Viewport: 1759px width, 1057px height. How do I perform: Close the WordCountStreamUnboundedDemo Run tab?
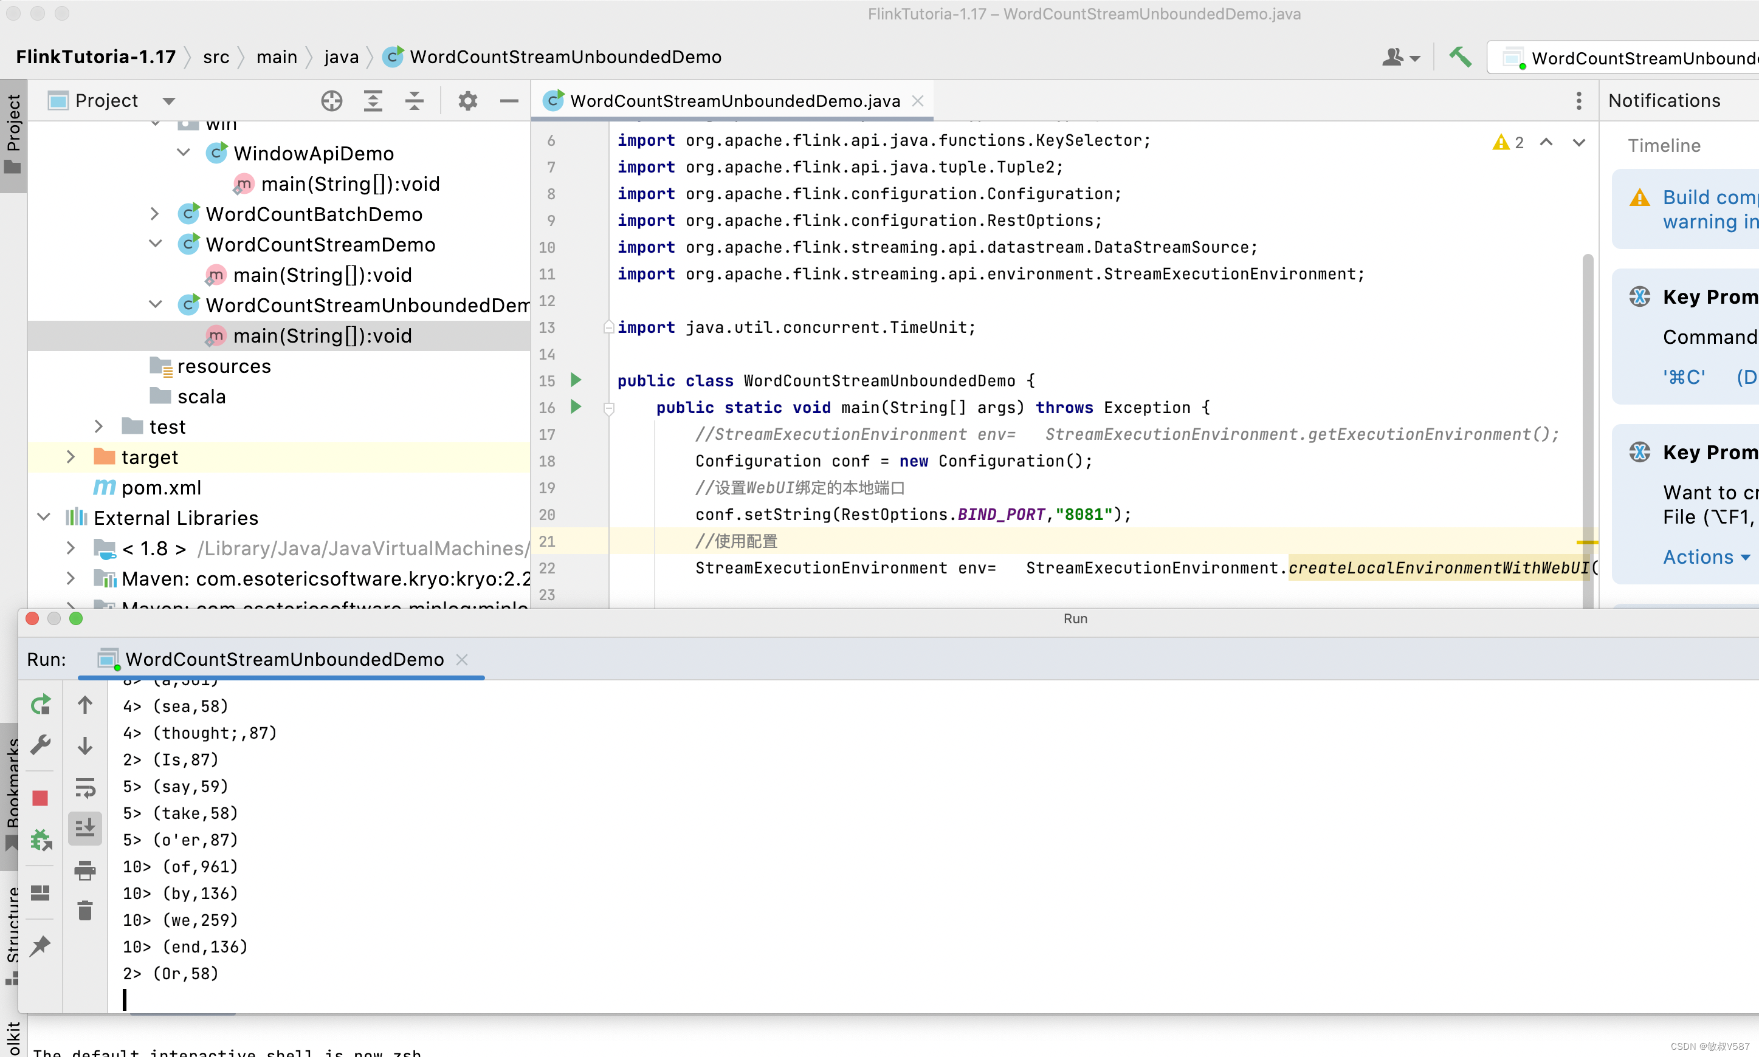462,660
